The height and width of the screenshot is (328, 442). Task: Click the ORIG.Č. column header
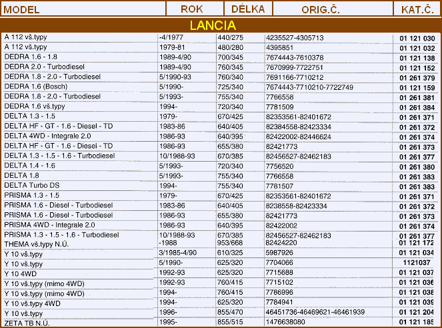(321, 9)
